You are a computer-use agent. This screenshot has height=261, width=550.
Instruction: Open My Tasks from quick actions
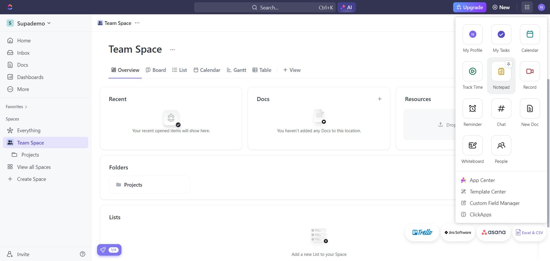(x=501, y=35)
